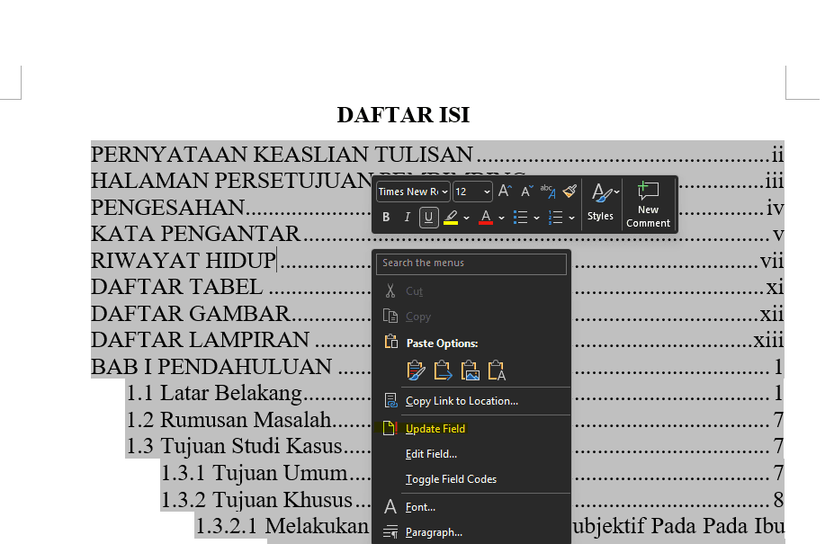The width and height of the screenshot is (825, 544).
Task: Click the Update Field page icon
Action: [x=390, y=428]
